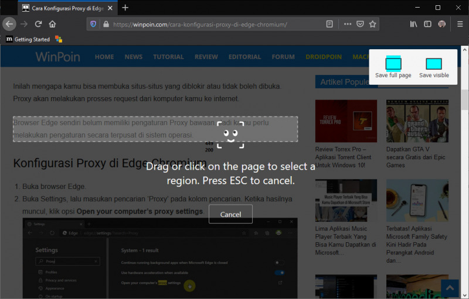
Task: Toggle the sidebar view
Action: point(428,24)
